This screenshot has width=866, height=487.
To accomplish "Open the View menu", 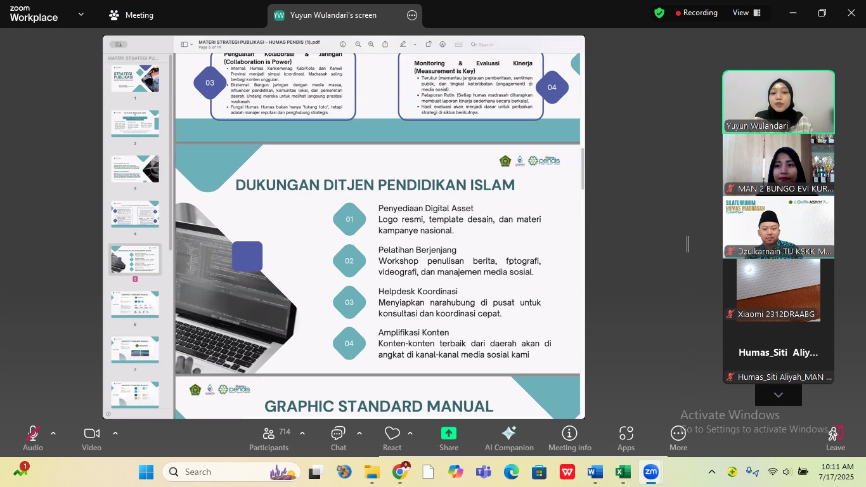I will pos(744,13).
